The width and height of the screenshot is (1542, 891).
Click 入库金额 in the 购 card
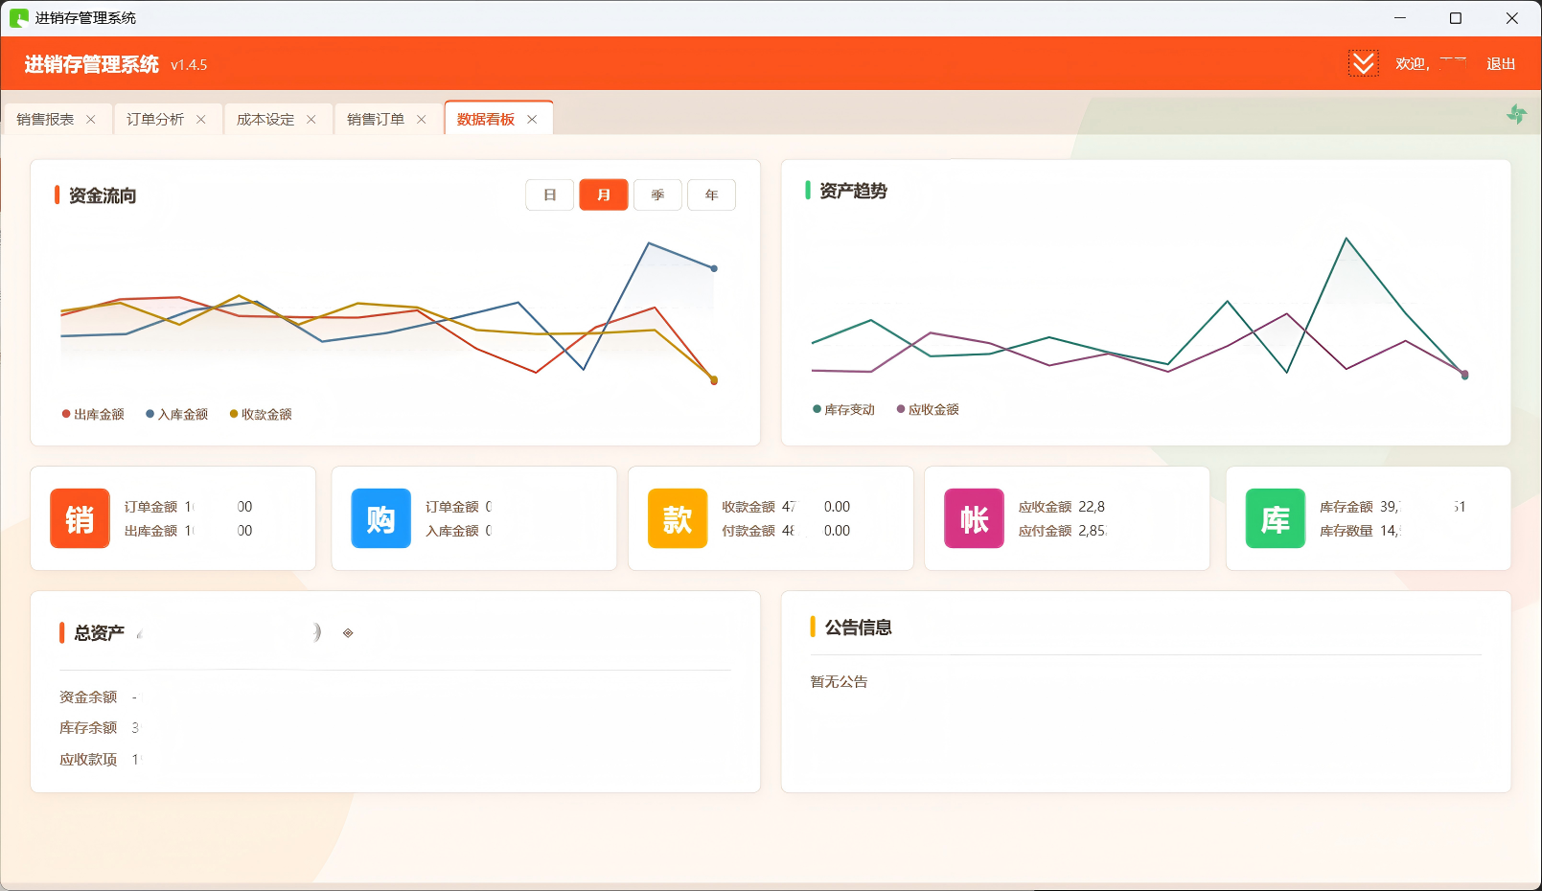(x=452, y=531)
